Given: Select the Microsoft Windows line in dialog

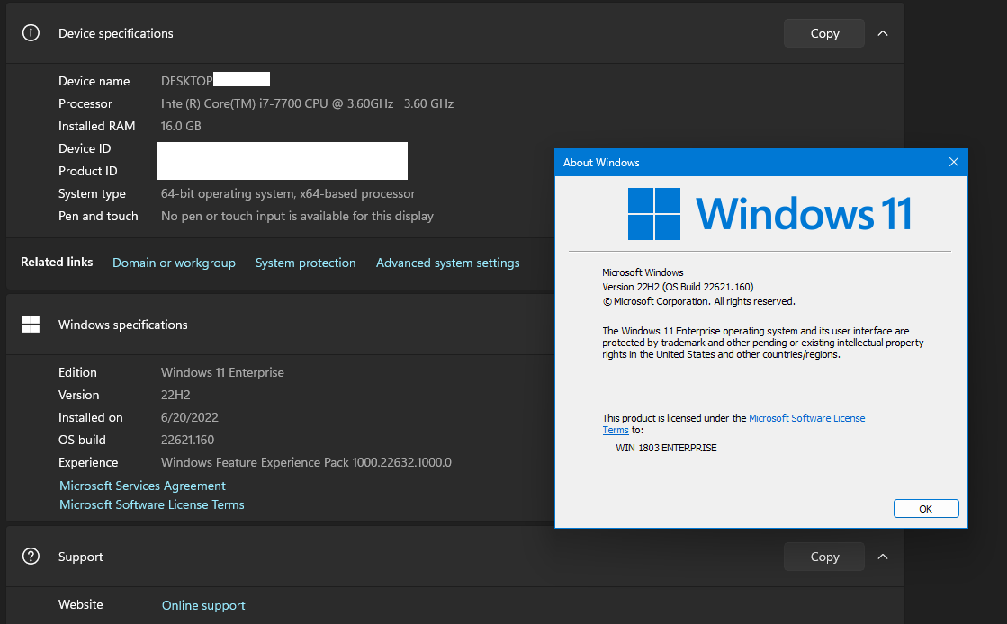Looking at the screenshot, I should coord(643,272).
